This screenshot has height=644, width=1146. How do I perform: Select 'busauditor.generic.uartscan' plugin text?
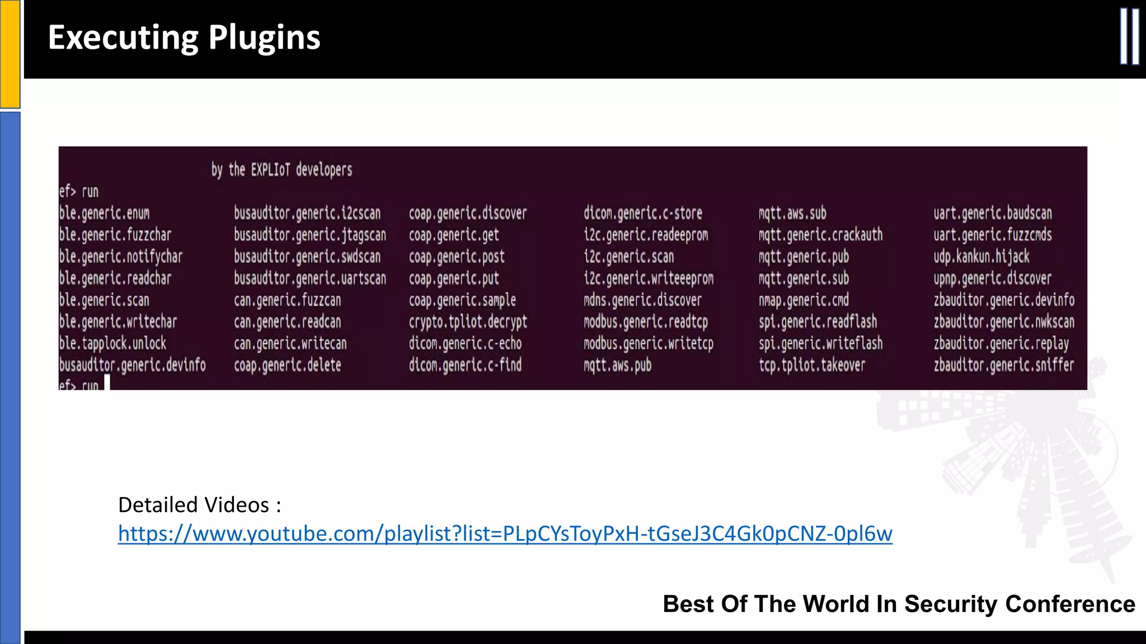(310, 278)
